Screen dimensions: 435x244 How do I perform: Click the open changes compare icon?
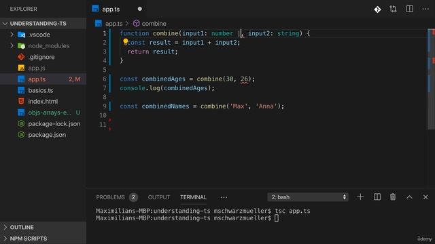(393, 9)
